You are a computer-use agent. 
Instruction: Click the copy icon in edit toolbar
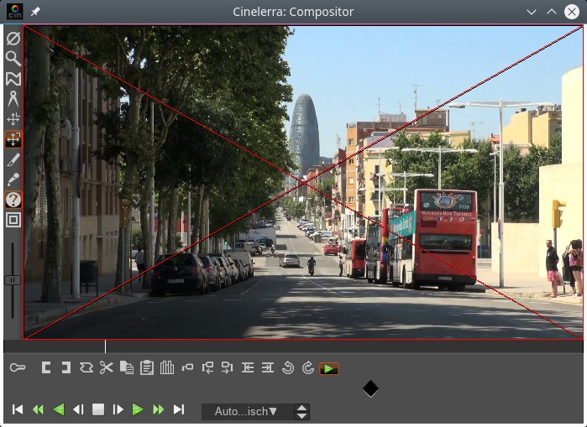[x=127, y=367]
